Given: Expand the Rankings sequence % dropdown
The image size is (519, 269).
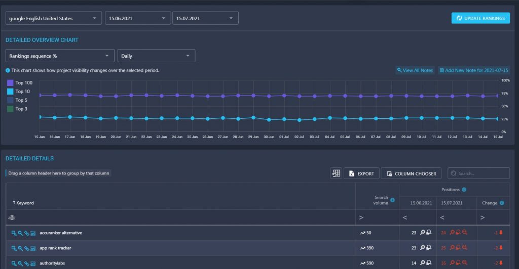Looking at the screenshot, I should [x=60, y=56].
